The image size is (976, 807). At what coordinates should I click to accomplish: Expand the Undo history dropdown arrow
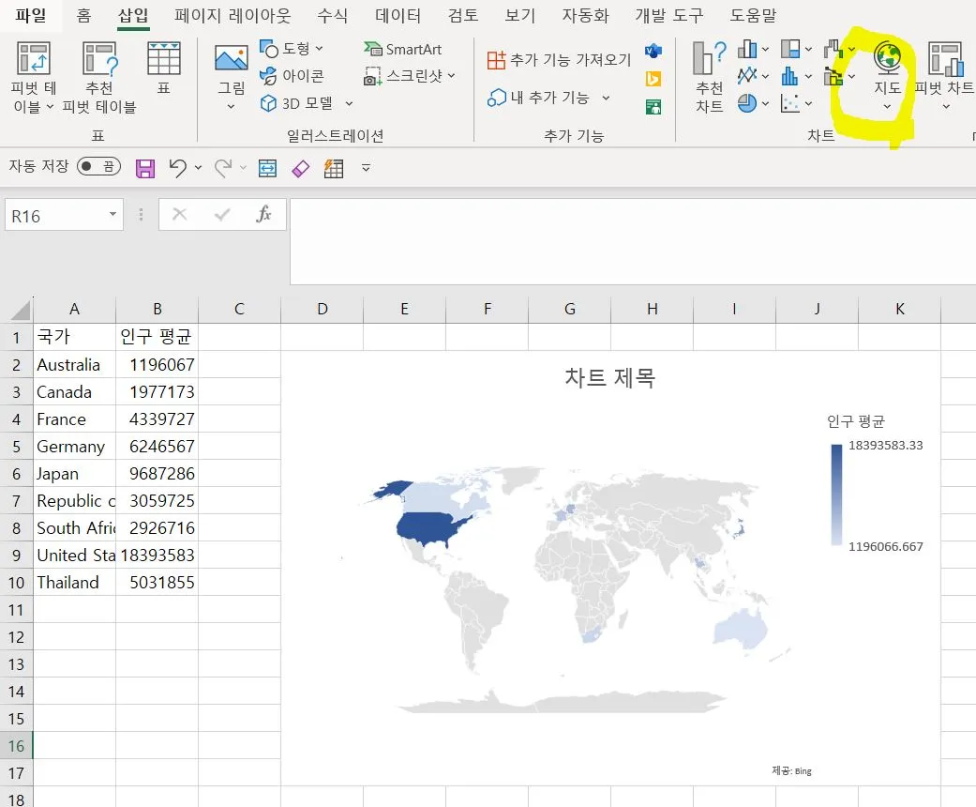pyautogui.click(x=198, y=168)
